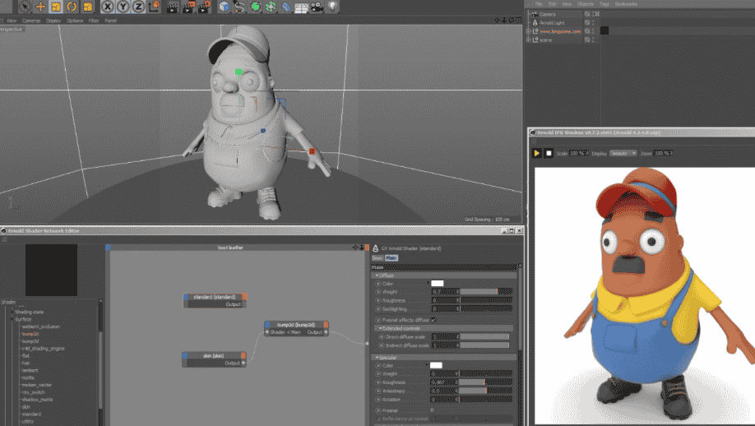Image resolution: width=755 pixels, height=426 pixels.
Task: Open the viewport Options menu
Action: [x=75, y=21]
